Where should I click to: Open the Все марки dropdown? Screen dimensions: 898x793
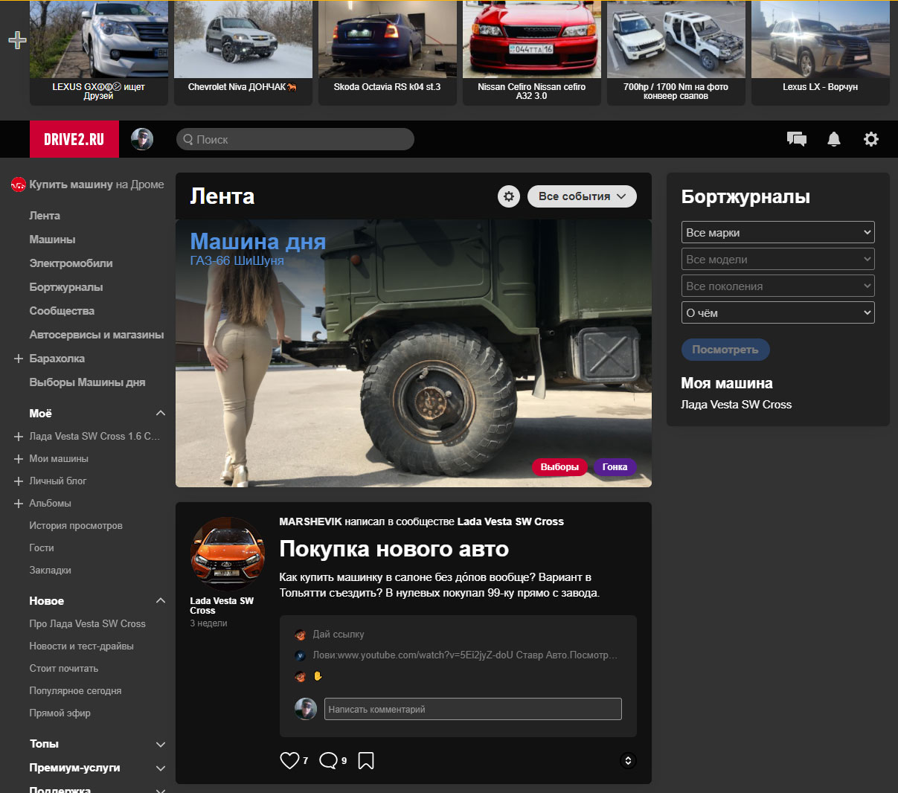(777, 232)
